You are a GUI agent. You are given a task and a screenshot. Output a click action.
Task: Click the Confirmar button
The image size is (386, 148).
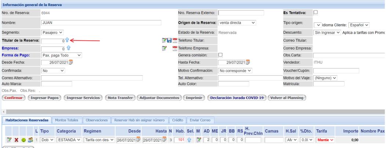point(14,98)
